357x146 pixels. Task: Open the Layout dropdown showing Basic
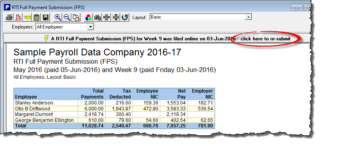tap(201, 17)
